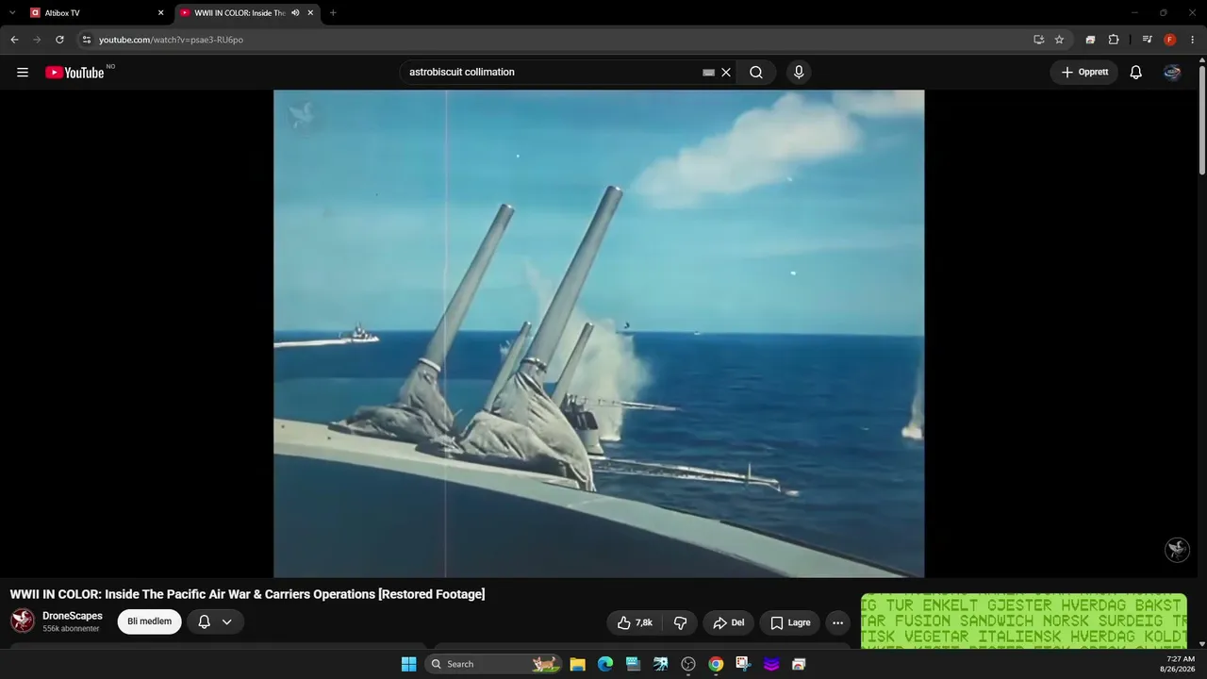
Task: Open Snipping Tool from the taskbar
Action: pyautogui.click(x=743, y=664)
